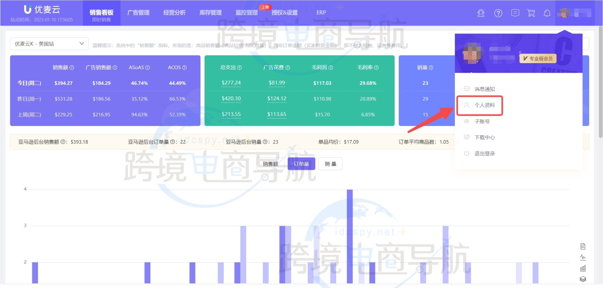Click help icon beside 亚马逊后台销量
Screen dimensions: 603x288
[265, 142]
